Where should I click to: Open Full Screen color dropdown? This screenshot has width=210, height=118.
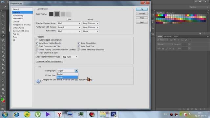point(69,31)
